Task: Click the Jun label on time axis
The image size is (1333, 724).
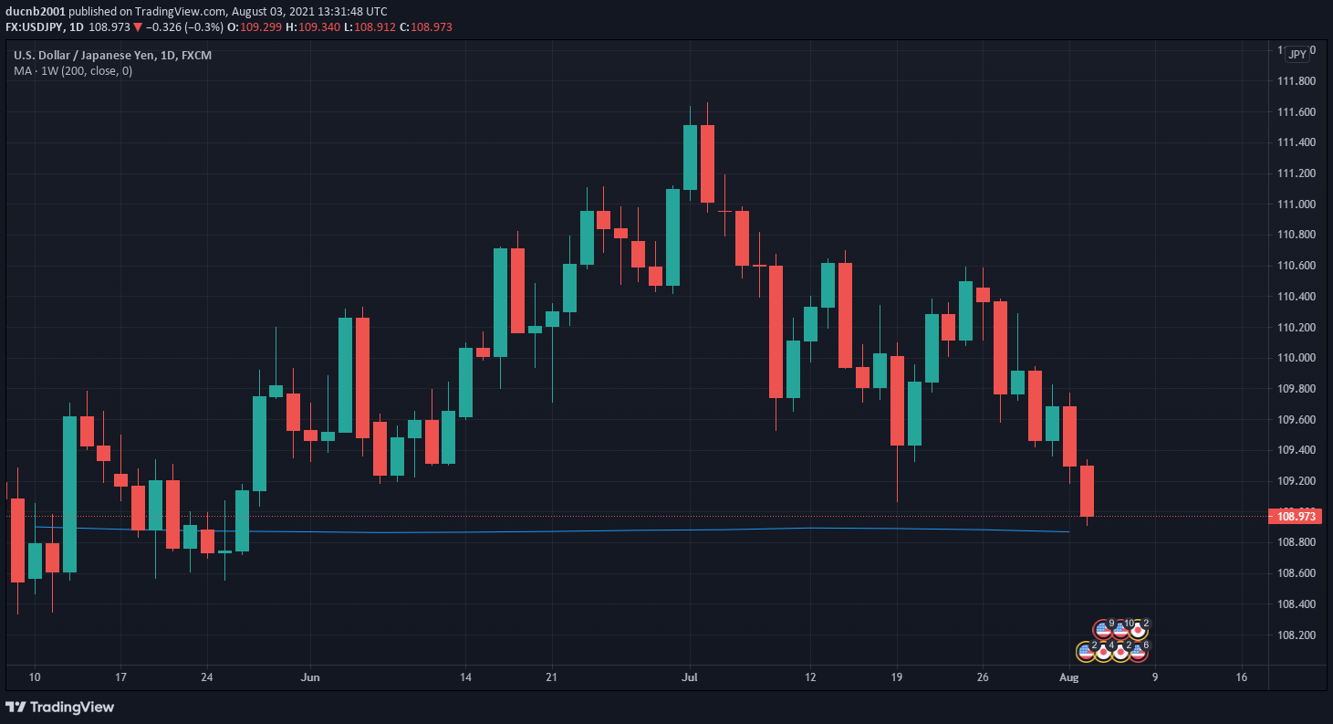Action: (x=311, y=677)
